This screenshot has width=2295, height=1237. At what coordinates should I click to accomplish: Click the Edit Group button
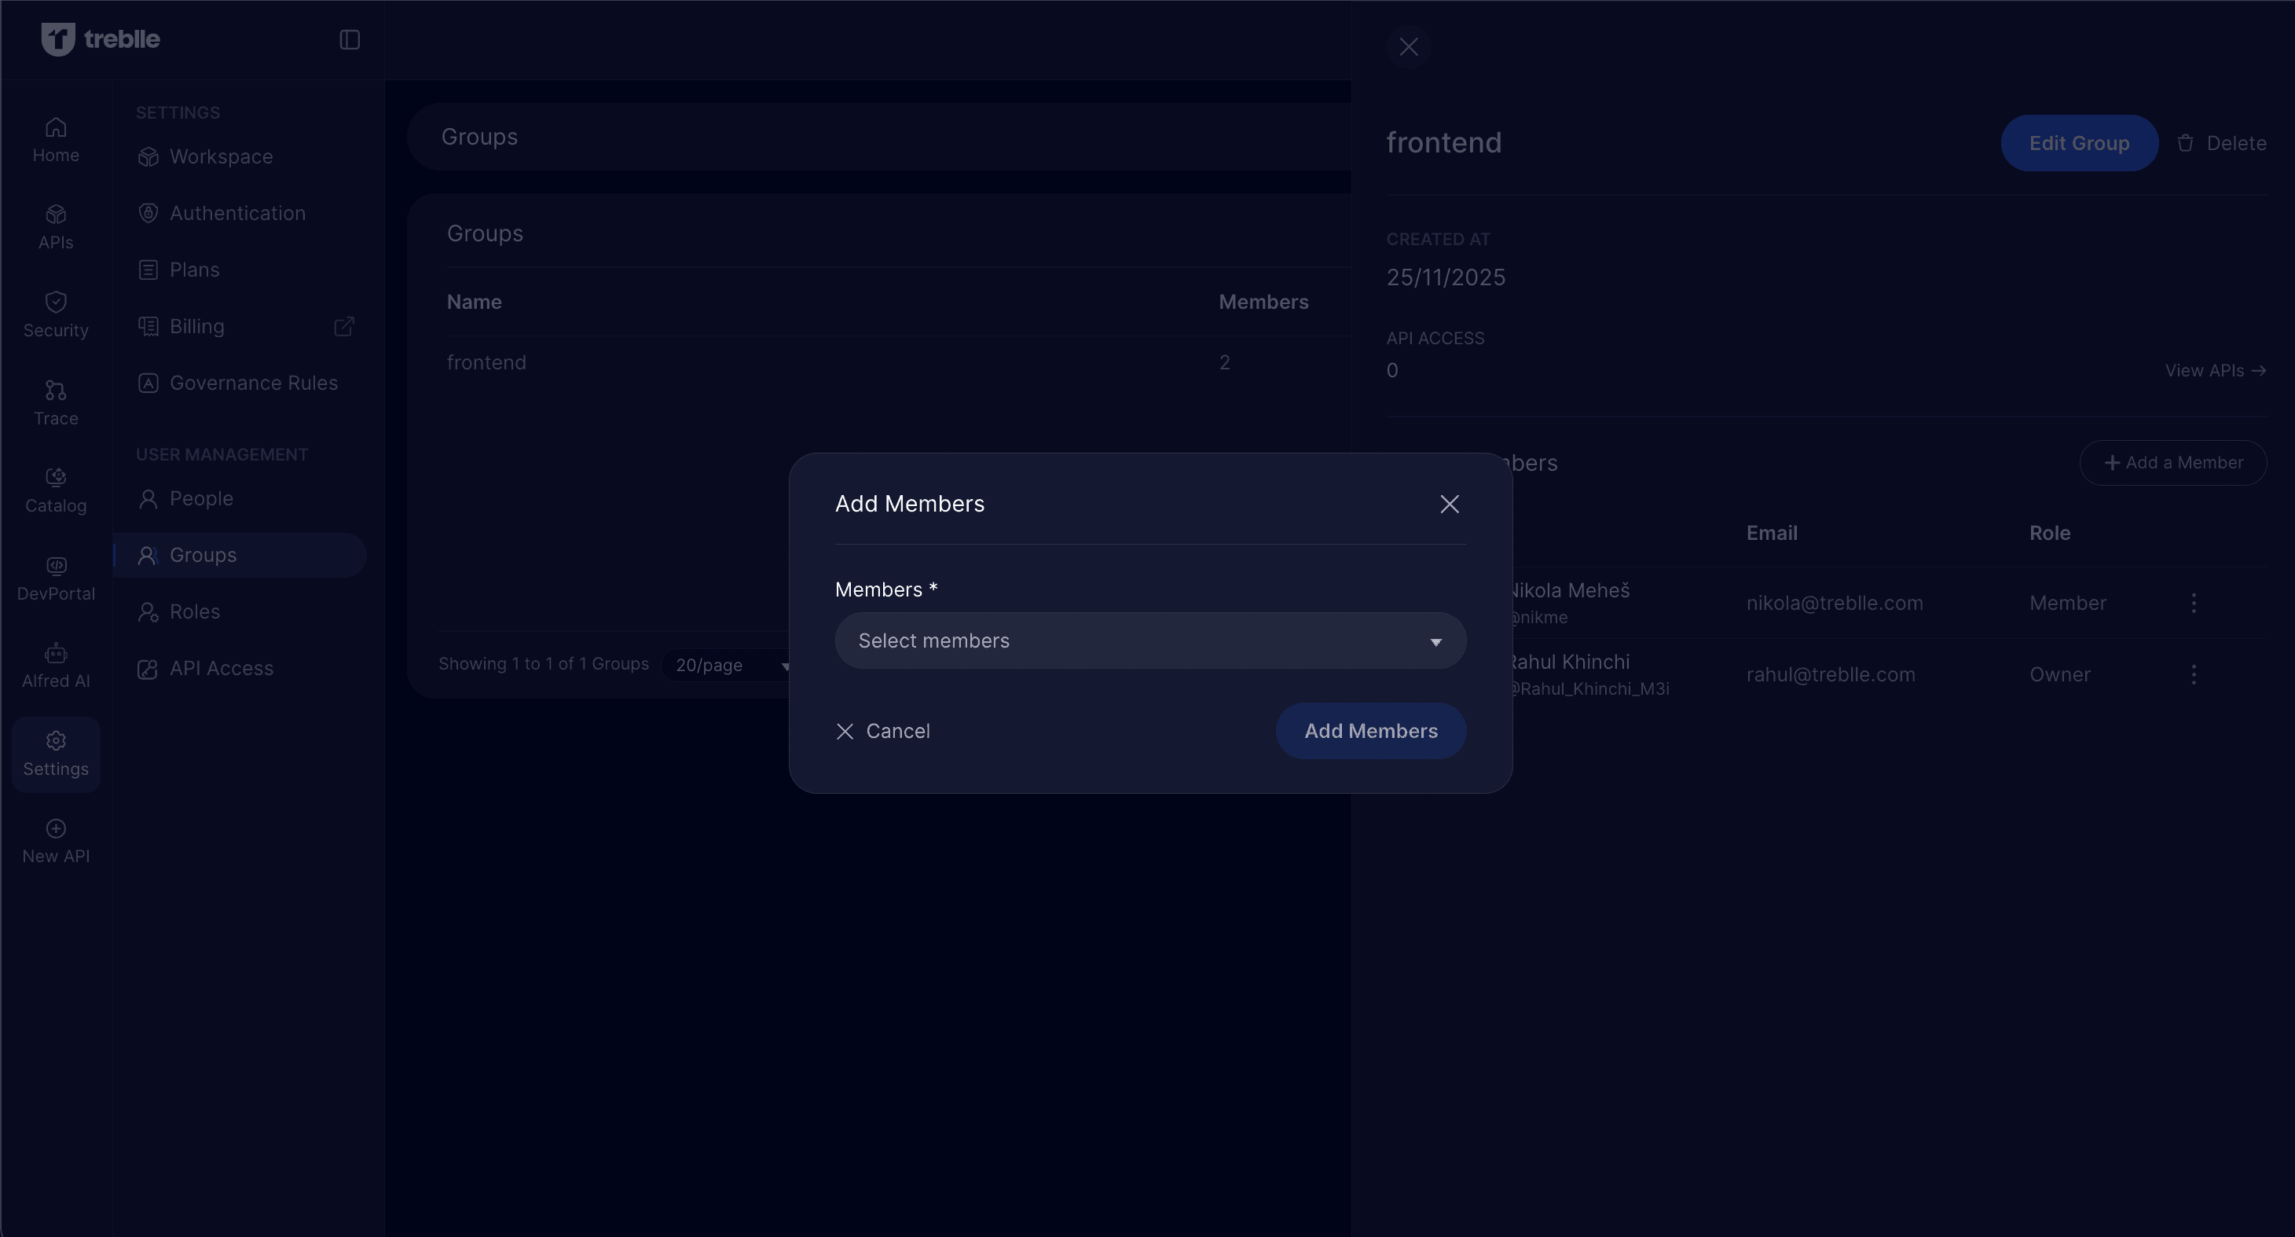pyautogui.click(x=2078, y=144)
